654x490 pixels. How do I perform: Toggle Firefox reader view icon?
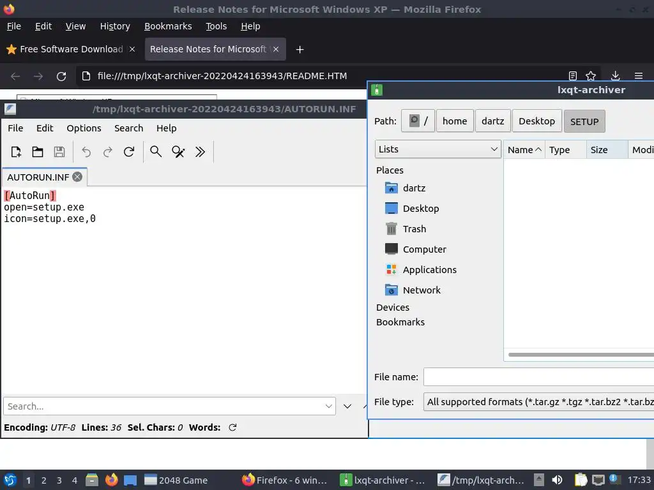(x=573, y=76)
